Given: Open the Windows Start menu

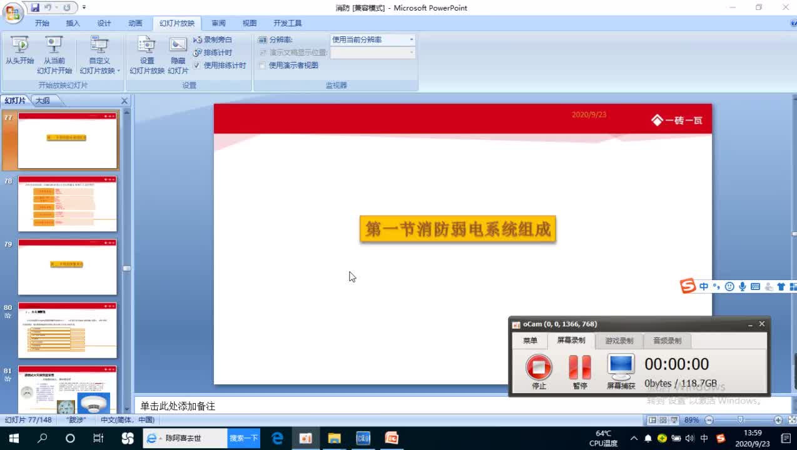Looking at the screenshot, I should [x=14, y=438].
